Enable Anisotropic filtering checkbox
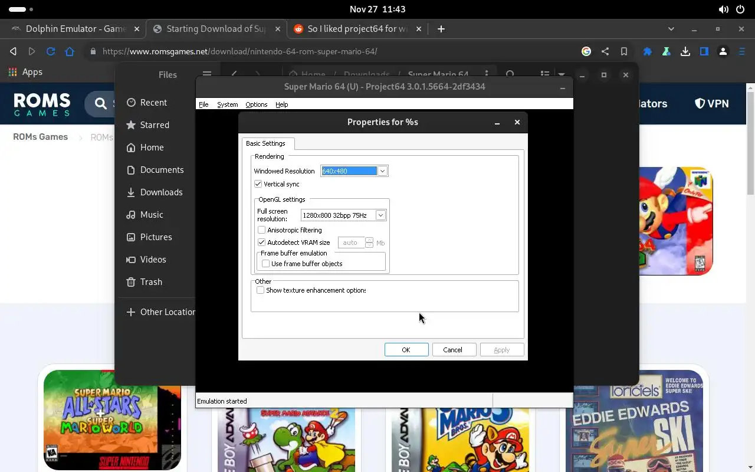Screen dimensions: 755x472 tap(261, 230)
